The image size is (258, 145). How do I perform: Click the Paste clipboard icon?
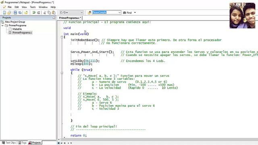click(54, 12)
